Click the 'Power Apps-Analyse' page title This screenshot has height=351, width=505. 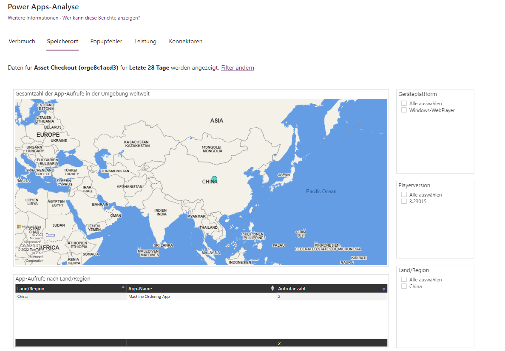43,7
